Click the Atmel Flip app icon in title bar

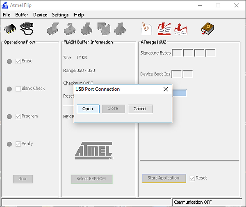tap(5, 5)
